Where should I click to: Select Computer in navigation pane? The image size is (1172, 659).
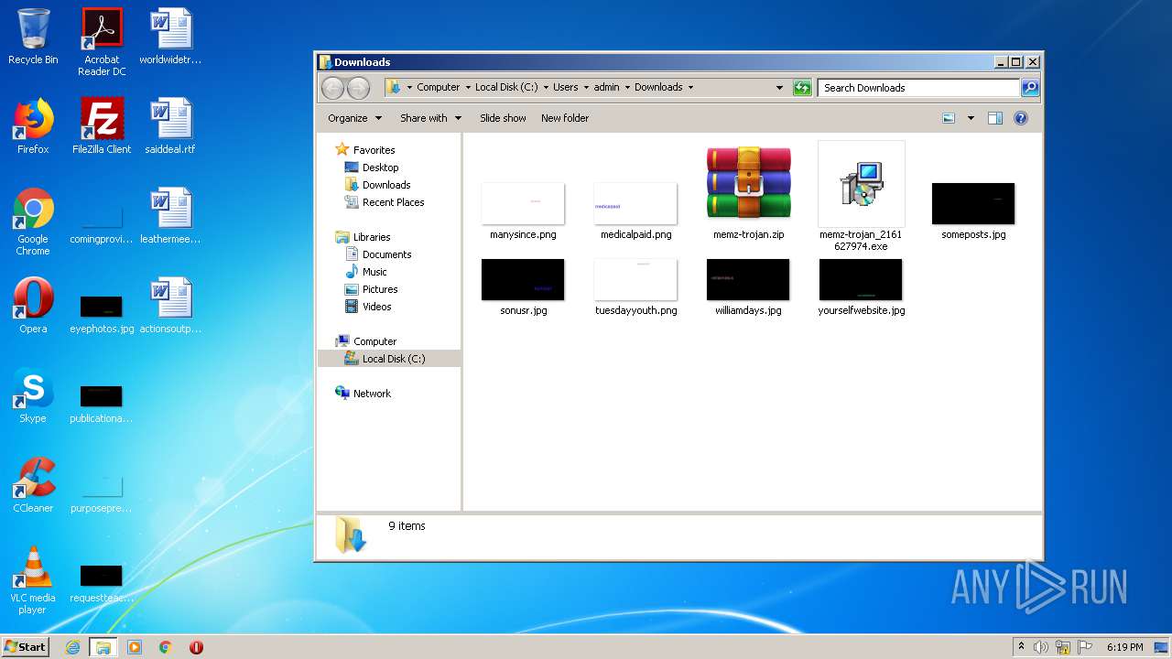(x=366, y=341)
